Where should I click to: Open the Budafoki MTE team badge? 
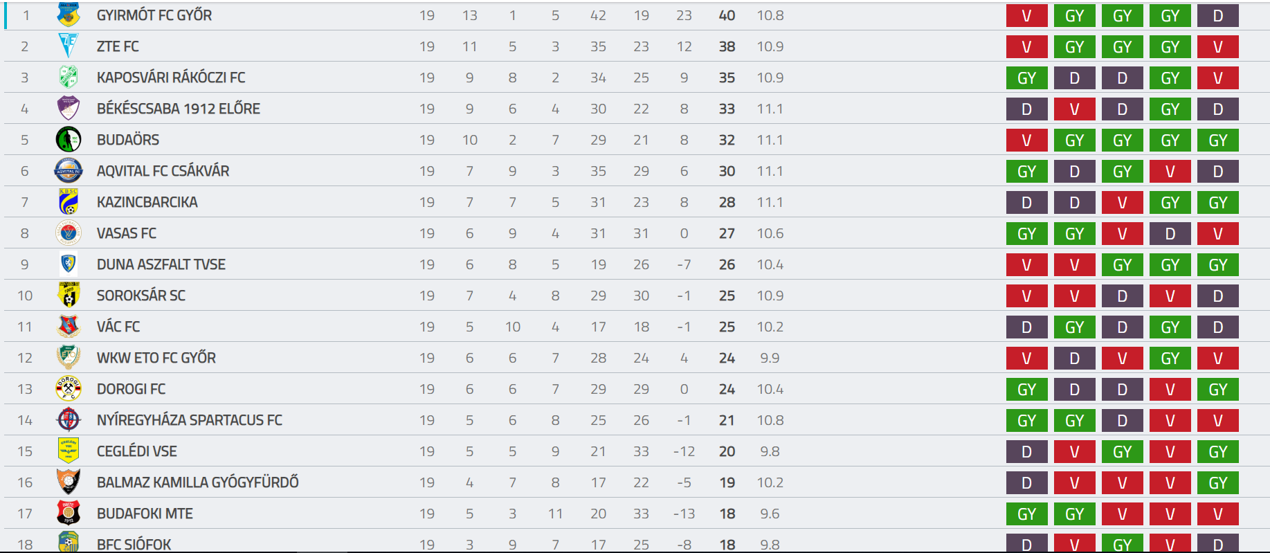69,513
